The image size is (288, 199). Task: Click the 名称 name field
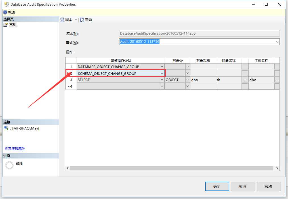199,33
